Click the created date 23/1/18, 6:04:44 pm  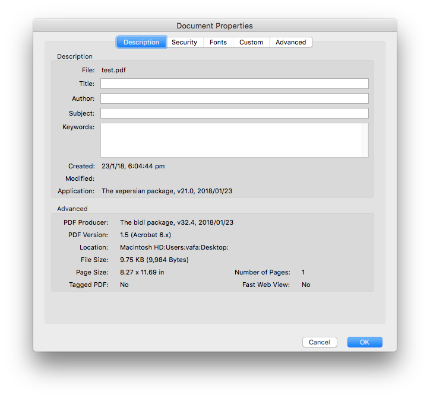tap(133, 166)
